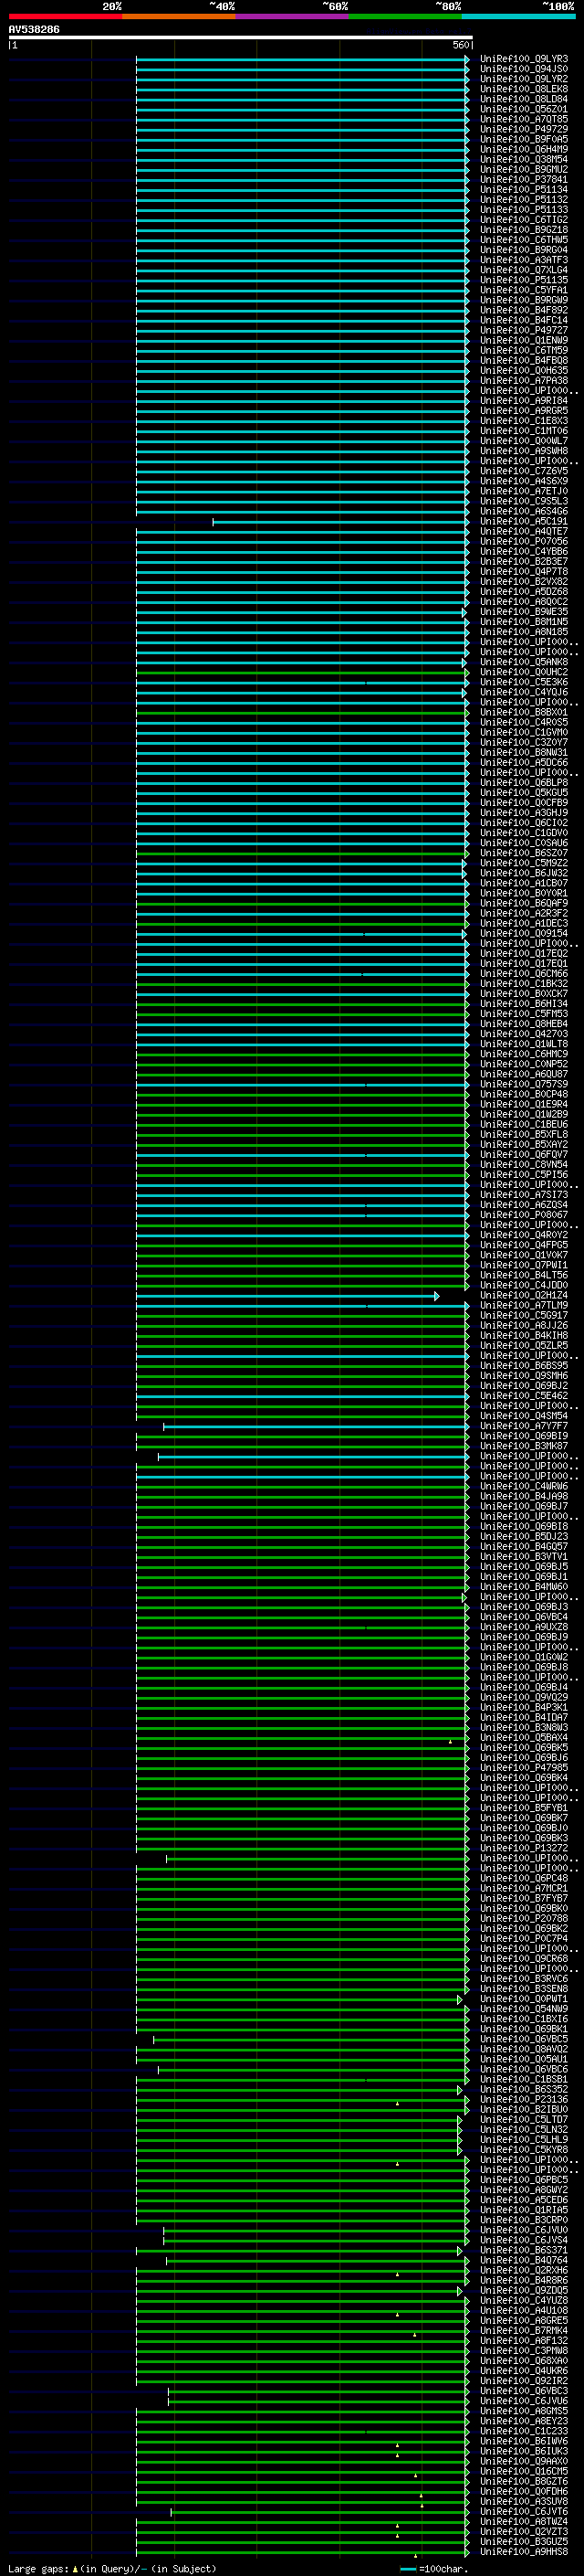Select the query name AV538286
The width and height of the screenshot is (584, 2576).
[x=34, y=30]
